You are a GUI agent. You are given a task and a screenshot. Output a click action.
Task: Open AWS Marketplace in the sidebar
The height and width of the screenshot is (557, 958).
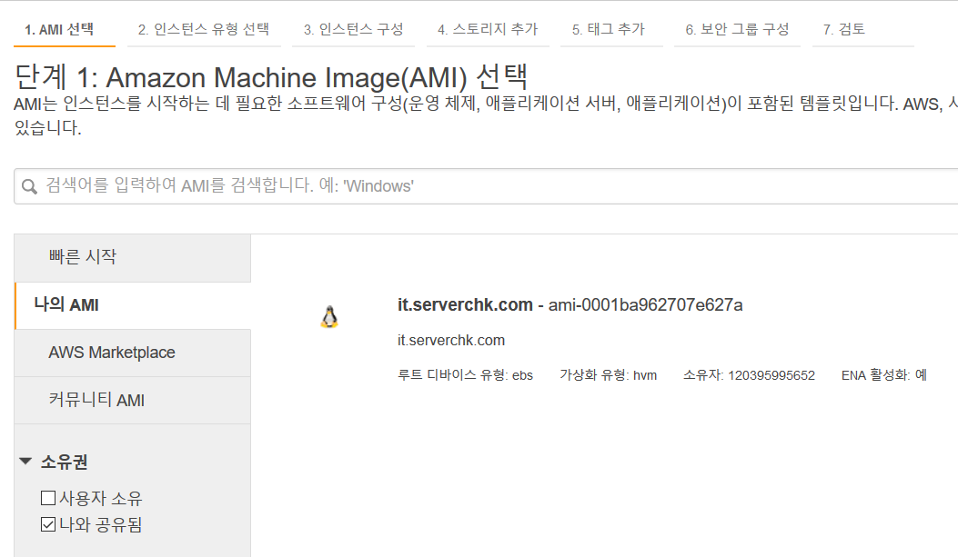[133, 353]
